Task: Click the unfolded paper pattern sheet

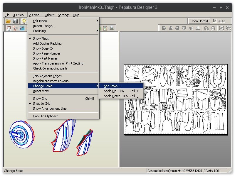Action: (x=176, y=99)
